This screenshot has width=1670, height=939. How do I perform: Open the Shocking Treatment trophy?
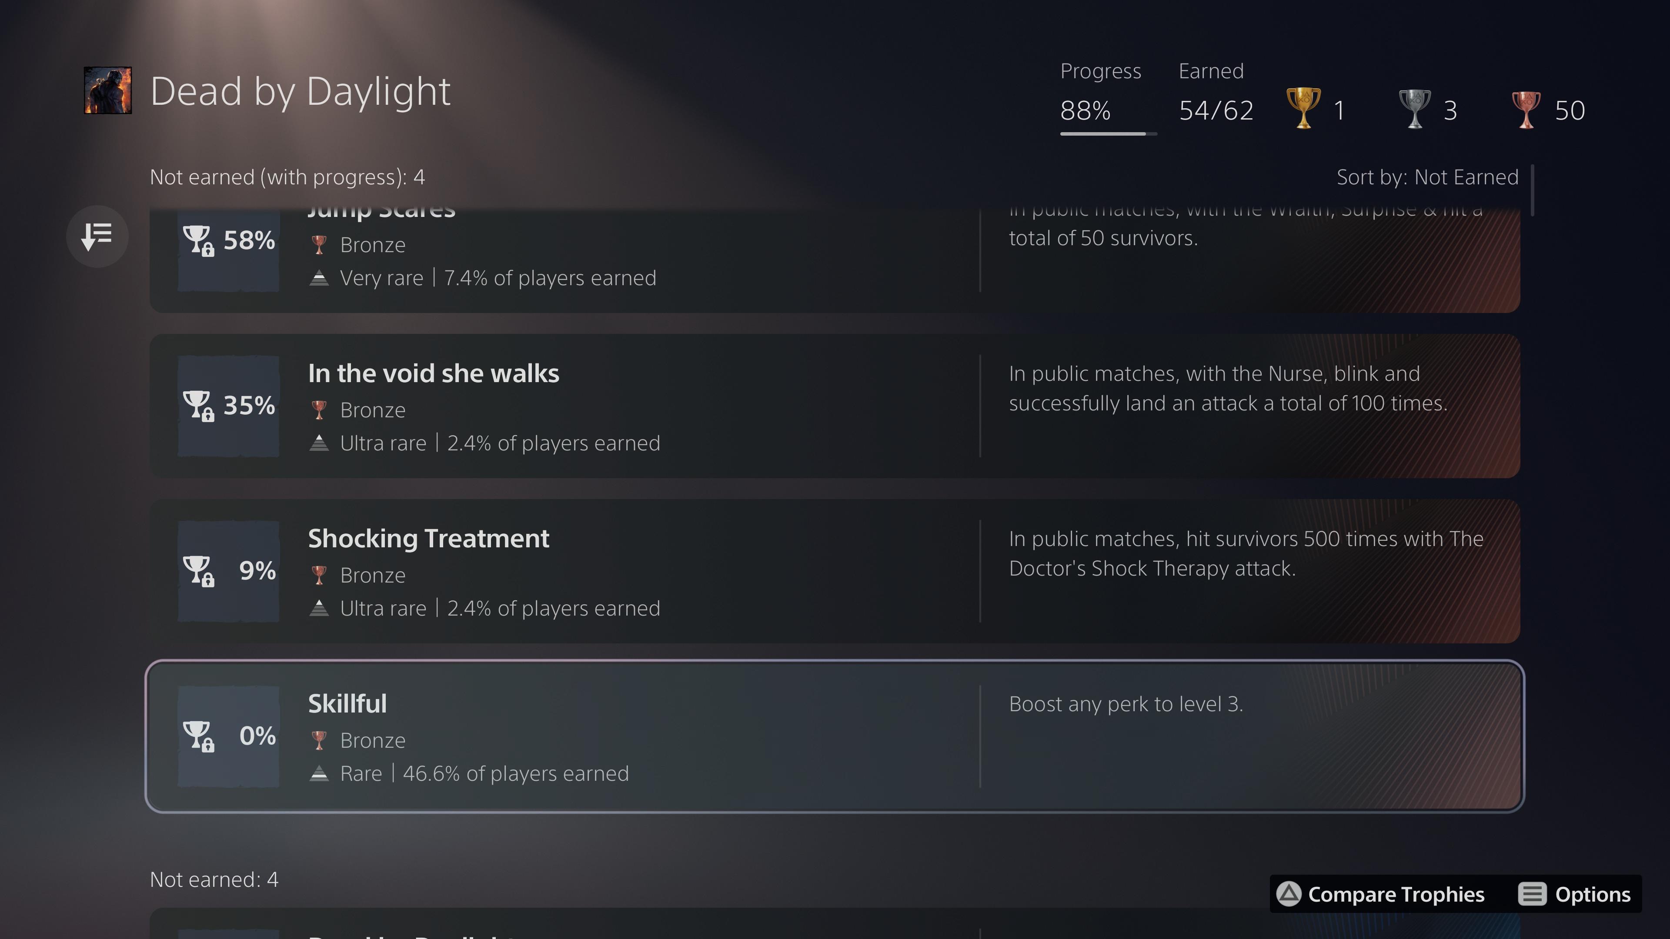click(x=835, y=571)
